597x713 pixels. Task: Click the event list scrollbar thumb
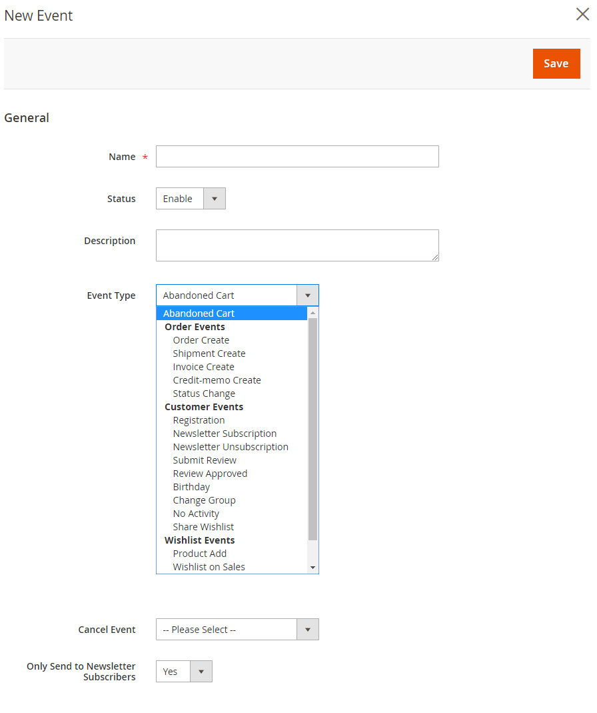coord(312,427)
